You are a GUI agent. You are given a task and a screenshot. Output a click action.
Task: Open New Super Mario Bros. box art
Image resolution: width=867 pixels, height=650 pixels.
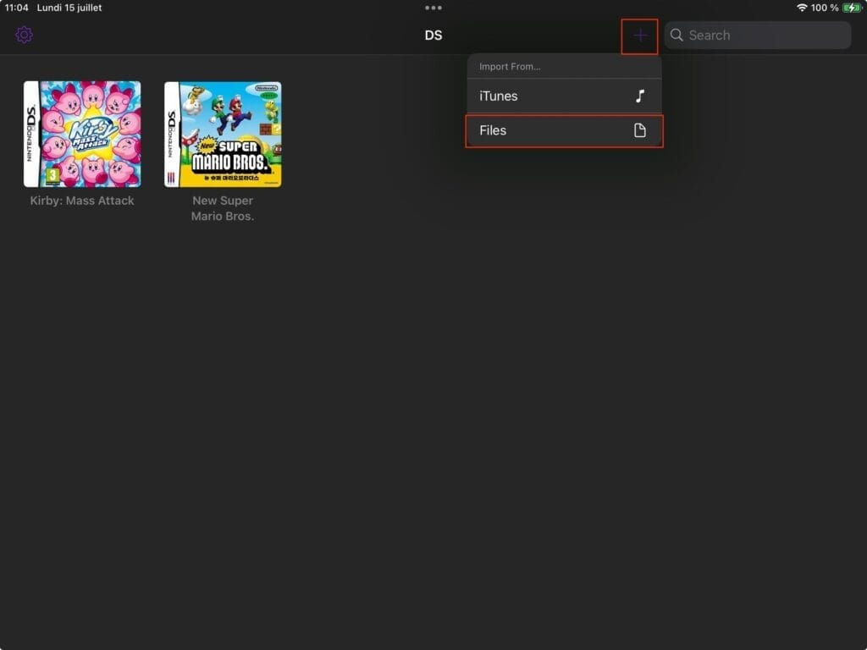pos(223,134)
